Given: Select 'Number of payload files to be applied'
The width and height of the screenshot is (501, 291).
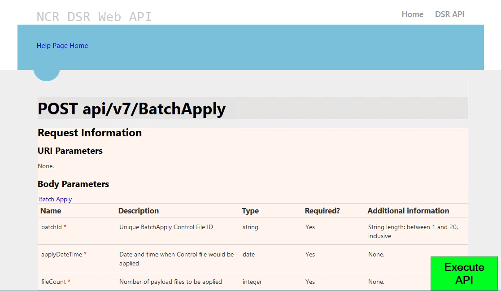Looking at the screenshot, I should 170,282.
